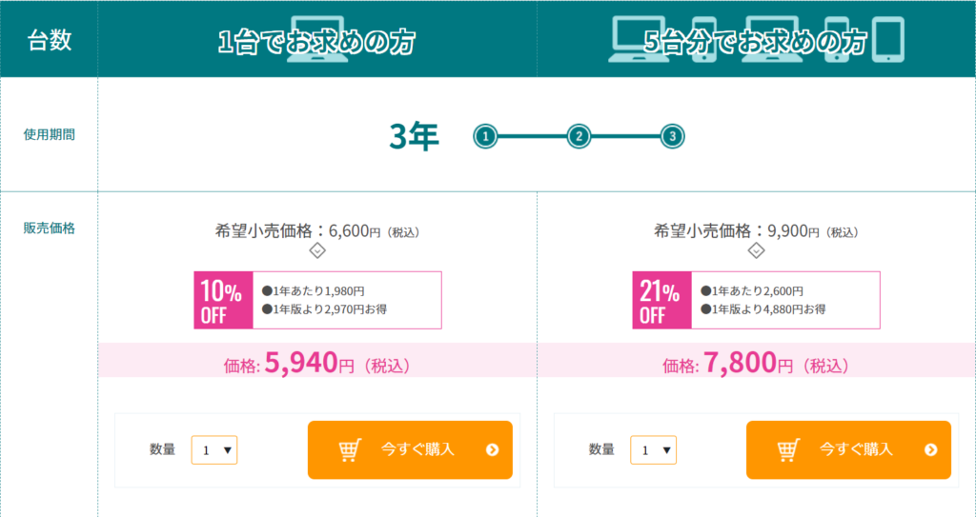The image size is (976, 517).
Task: Buy the 7,800 yen five-device plan now
Action: (848, 449)
